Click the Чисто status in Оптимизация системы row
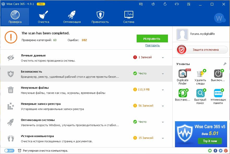 pyautogui.click(x=142, y=122)
